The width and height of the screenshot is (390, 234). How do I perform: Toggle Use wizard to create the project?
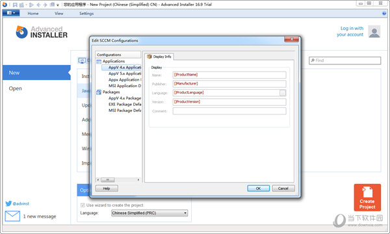click(x=83, y=205)
